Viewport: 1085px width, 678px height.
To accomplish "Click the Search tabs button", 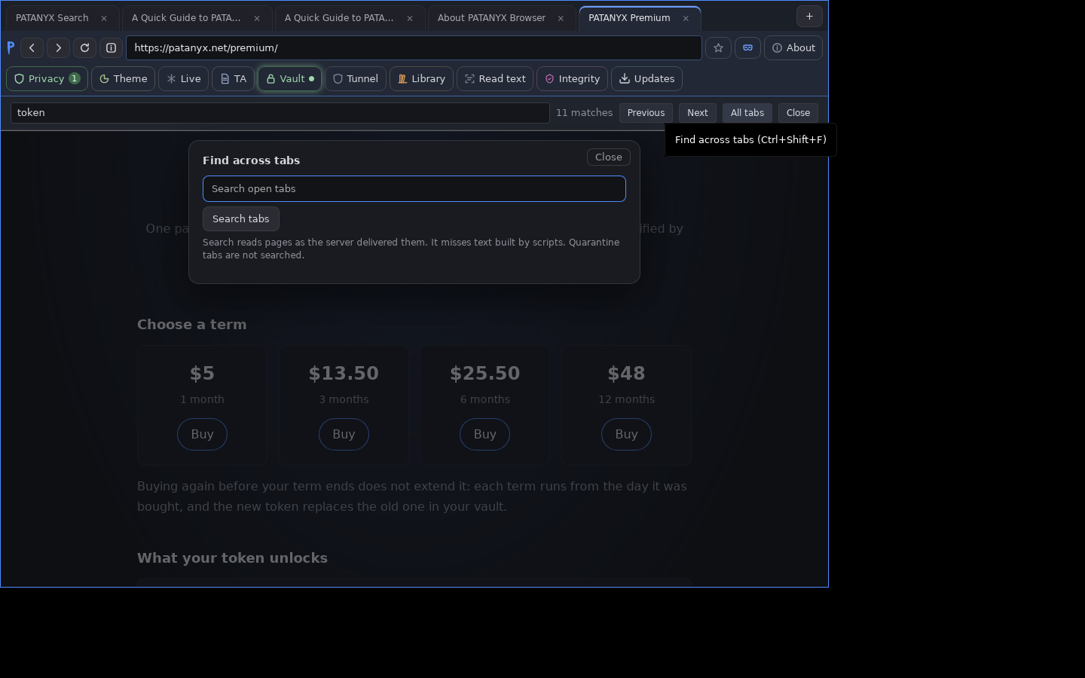I will coord(240,218).
